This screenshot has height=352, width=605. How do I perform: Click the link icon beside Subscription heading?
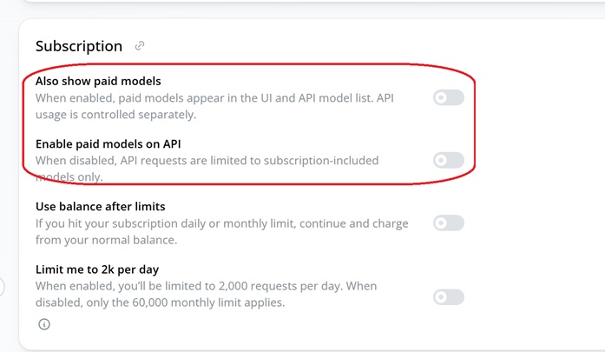pos(140,46)
